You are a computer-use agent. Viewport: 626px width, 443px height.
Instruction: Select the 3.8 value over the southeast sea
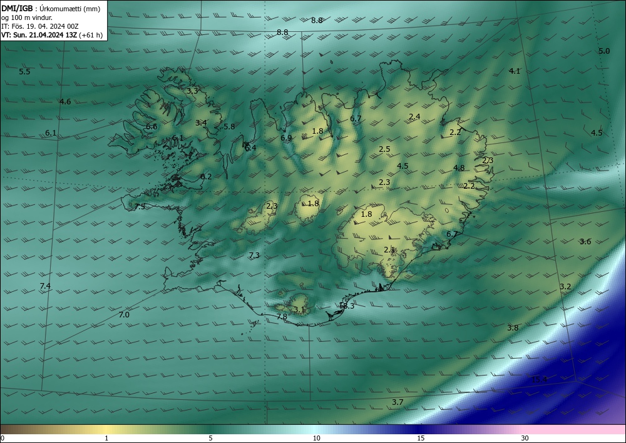513,328
